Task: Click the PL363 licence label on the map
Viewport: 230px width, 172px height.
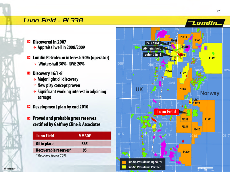Action: pyautogui.click(x=197, y=40)
